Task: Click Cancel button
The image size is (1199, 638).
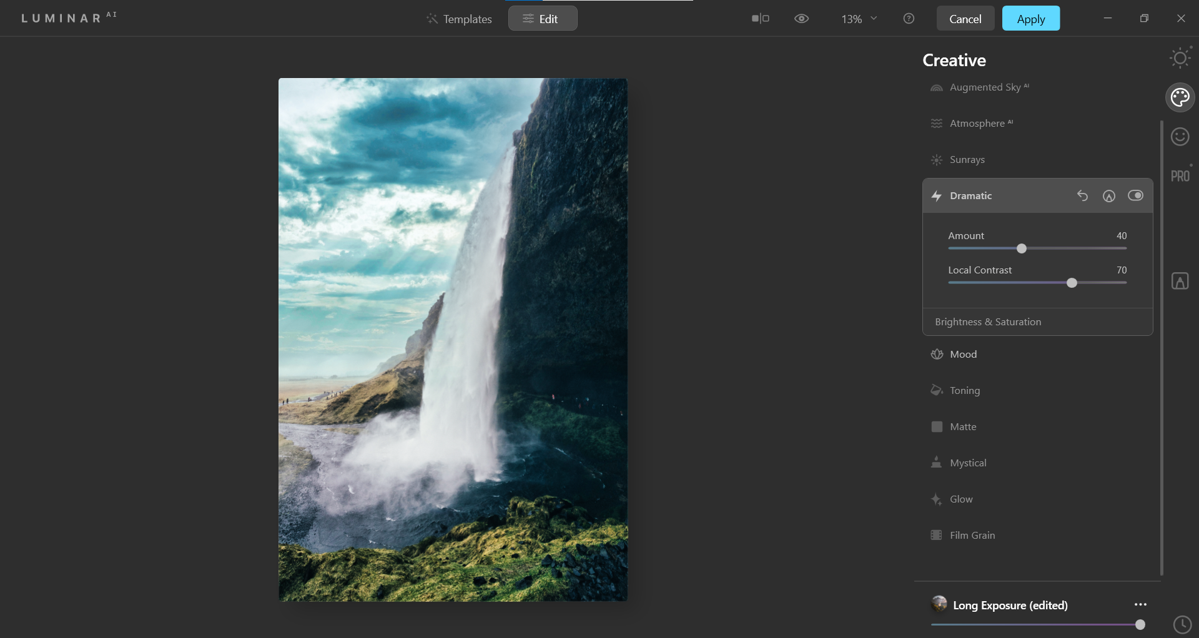Action: [965, 19]
